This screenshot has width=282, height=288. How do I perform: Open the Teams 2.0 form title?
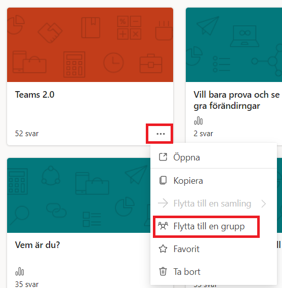[x=35, y=95]
